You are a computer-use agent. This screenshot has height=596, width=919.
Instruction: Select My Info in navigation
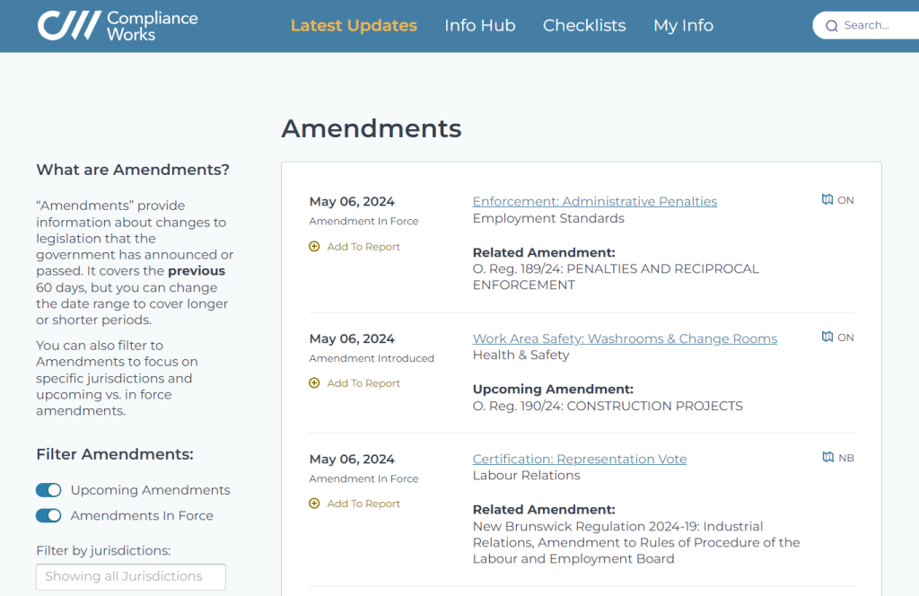click(683, 26)
